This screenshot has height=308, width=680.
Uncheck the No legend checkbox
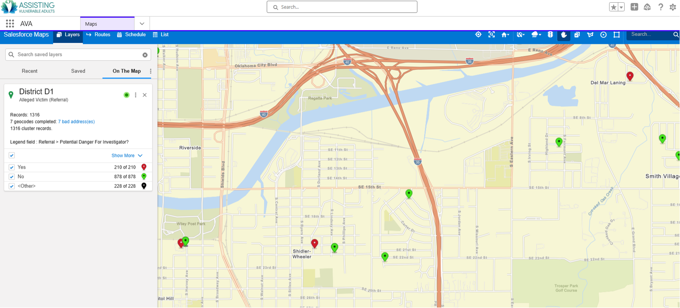12,177
